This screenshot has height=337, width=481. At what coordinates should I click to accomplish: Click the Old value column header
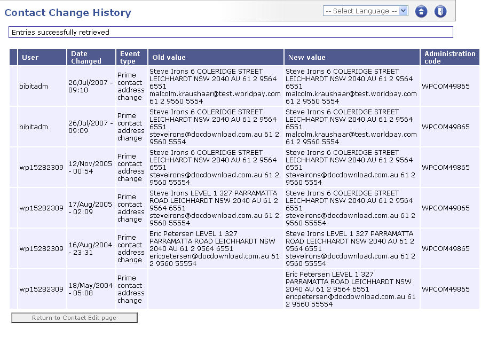(216, 57)
